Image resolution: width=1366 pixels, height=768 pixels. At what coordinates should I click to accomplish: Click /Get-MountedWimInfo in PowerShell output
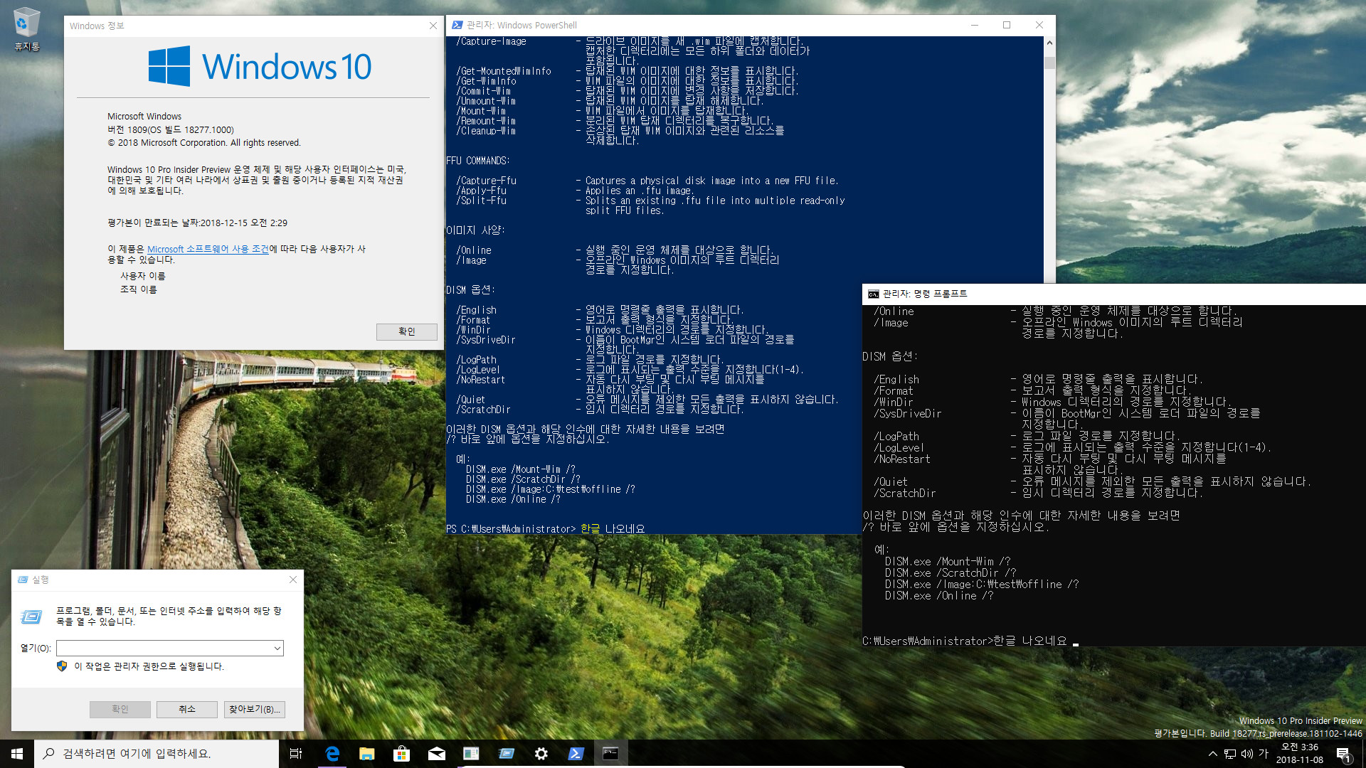coord(504,71)
